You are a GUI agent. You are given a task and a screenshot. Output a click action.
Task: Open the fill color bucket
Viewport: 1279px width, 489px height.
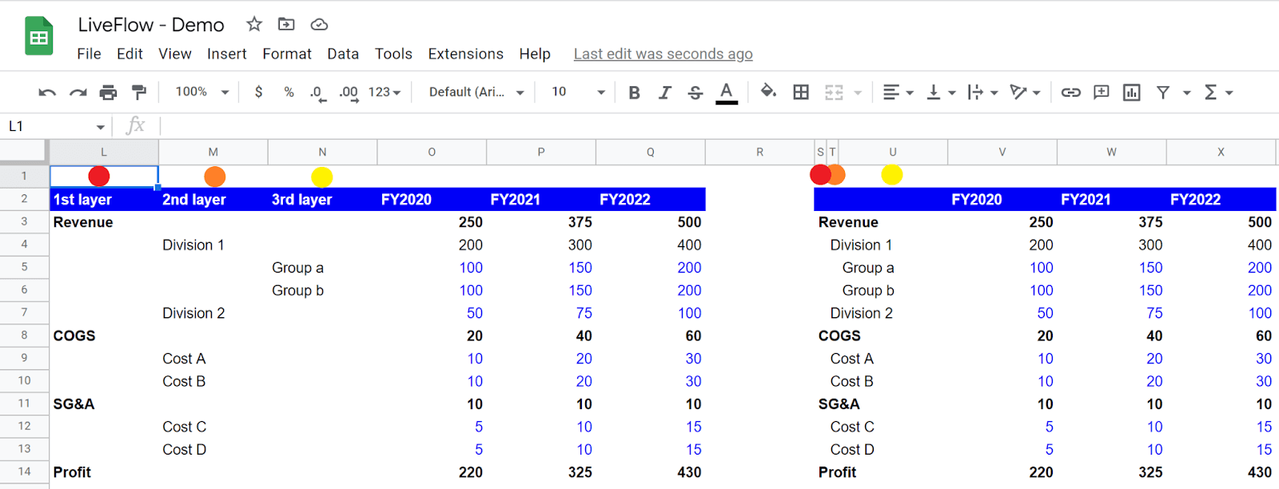click(x=768, y=92)
